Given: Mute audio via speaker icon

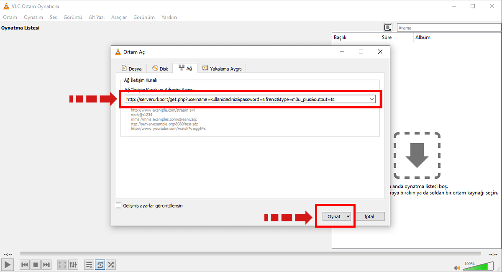Looking at the screenshot, I should pyautogui.click(x=458, y=267).
